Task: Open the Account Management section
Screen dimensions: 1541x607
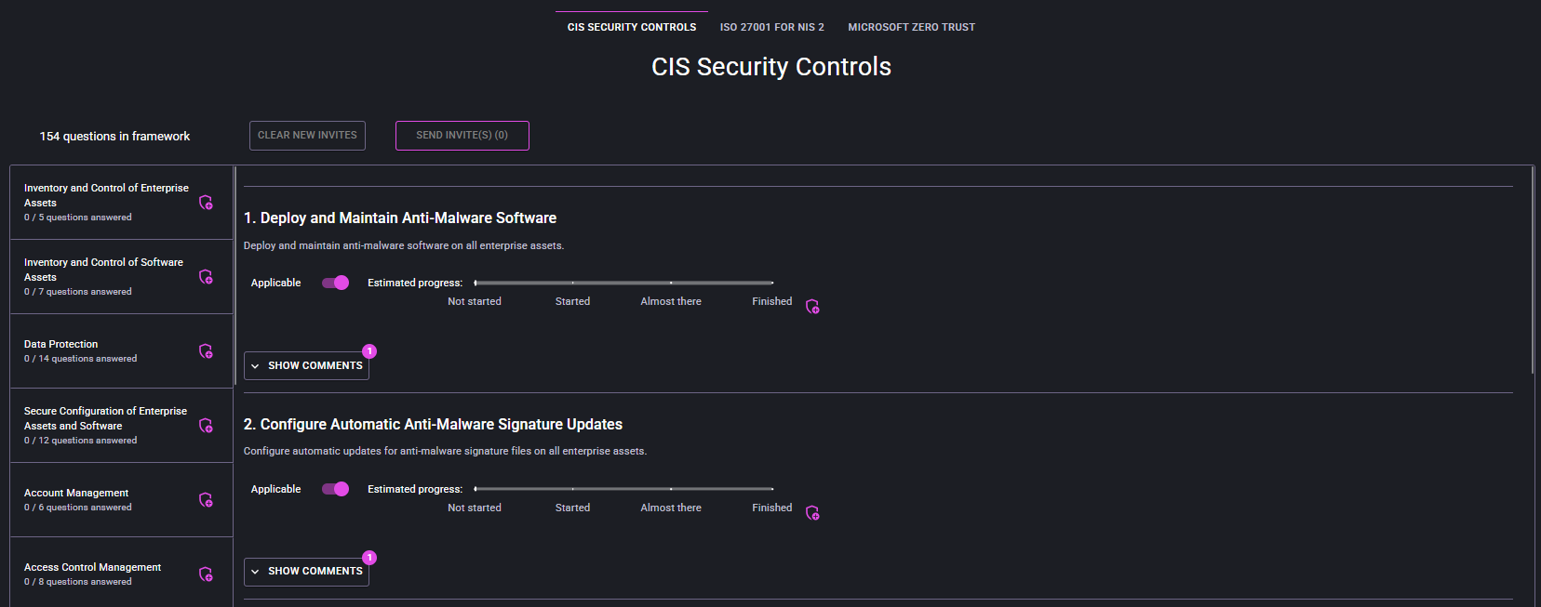Action: [121, 500]
